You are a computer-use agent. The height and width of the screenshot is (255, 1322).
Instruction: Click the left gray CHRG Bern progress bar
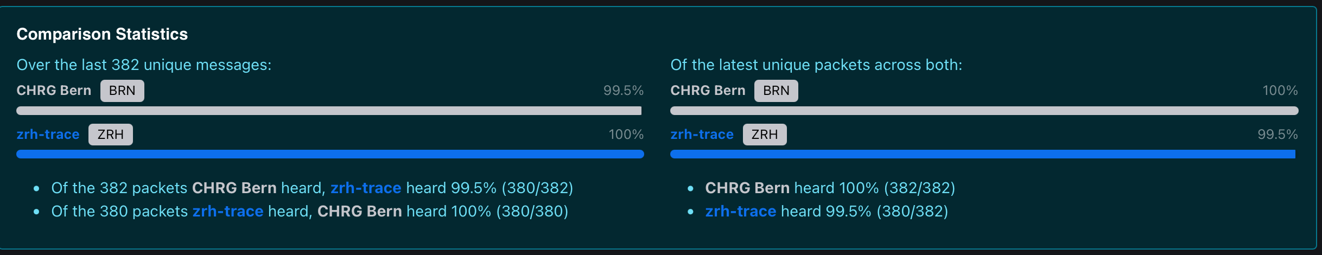click(329, 111)
